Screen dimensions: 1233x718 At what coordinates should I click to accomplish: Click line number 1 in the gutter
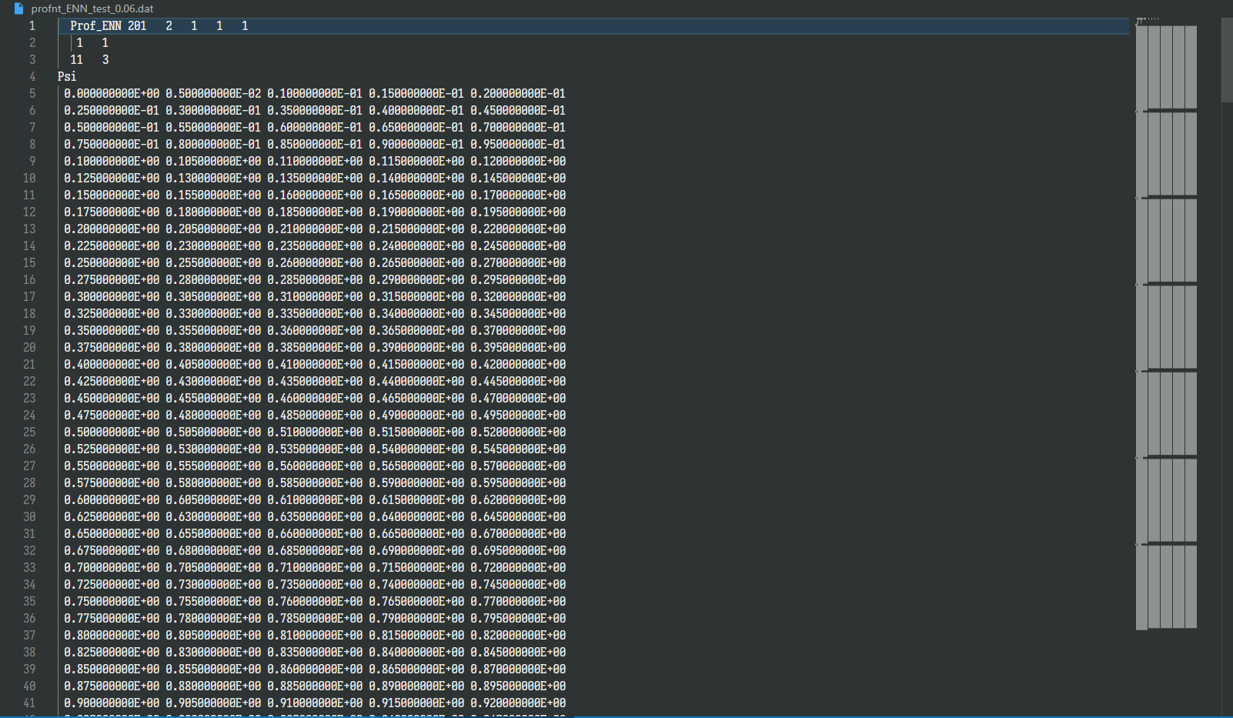pyautogui.click(x=32, y=26)
